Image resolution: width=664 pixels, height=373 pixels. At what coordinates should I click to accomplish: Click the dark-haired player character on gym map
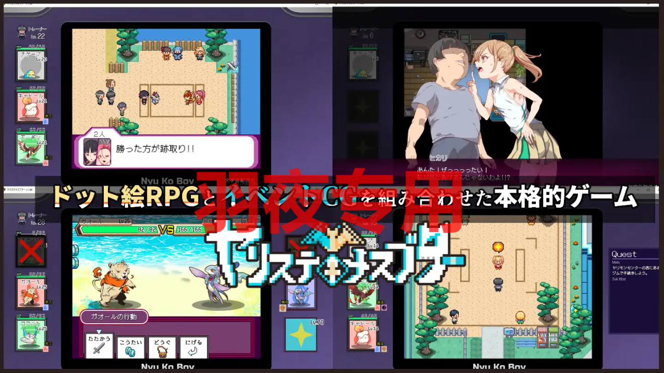[498, 284]
